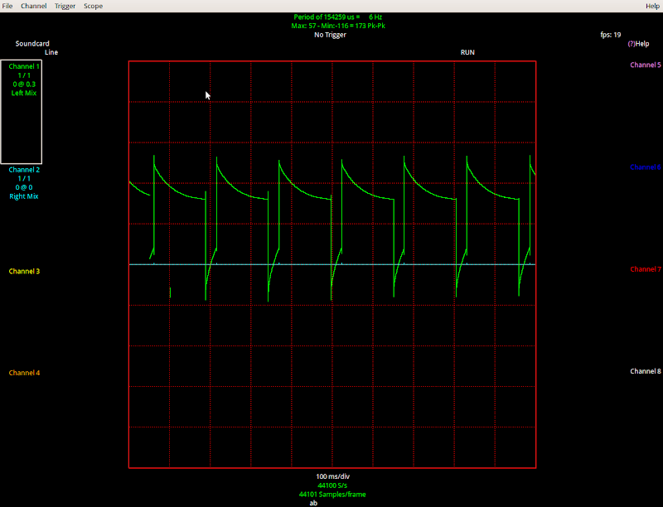Click the Soundcard input label

coord(31,43)
